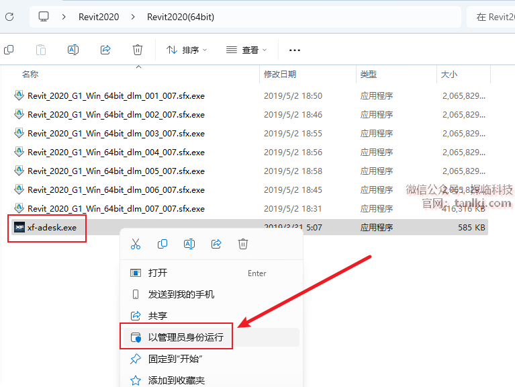This screenshot has height=387, width=515.
Task: Click the installer icon of dlm_002_007 file
Action: 19,114
